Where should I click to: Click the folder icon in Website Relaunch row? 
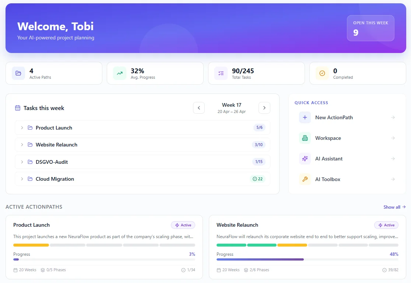[30, 145]
